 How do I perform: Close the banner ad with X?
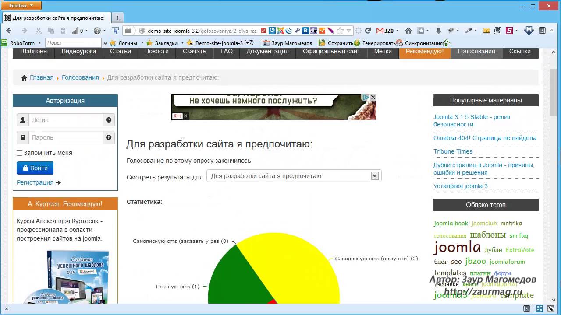(x=373, y=97)
